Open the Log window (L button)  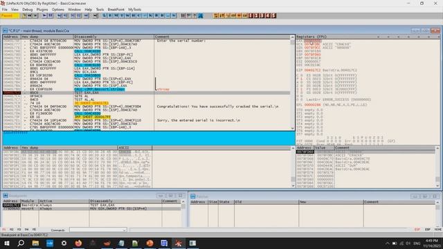(105, 15)
